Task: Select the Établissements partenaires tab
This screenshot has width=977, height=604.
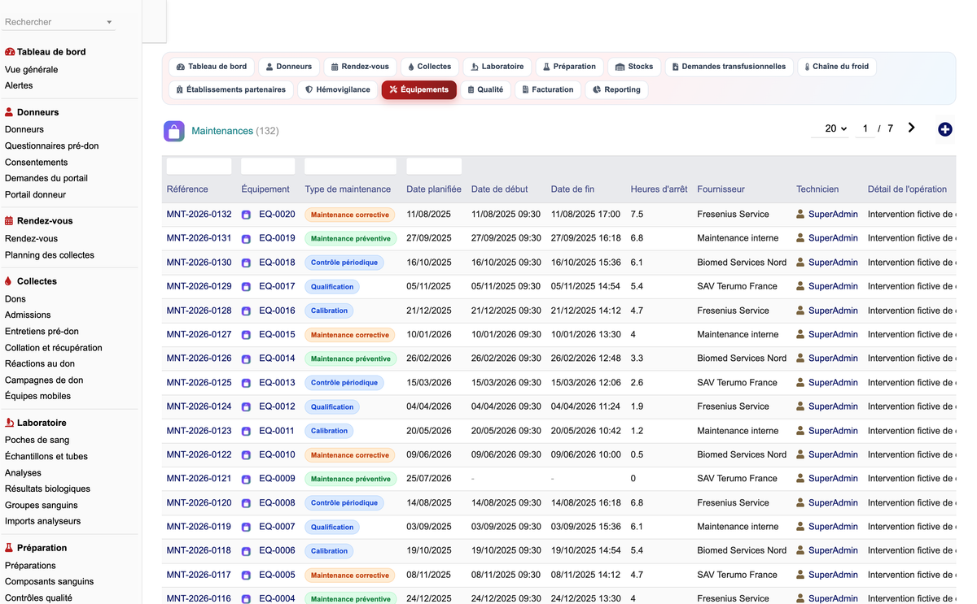Action: (231, 89)
